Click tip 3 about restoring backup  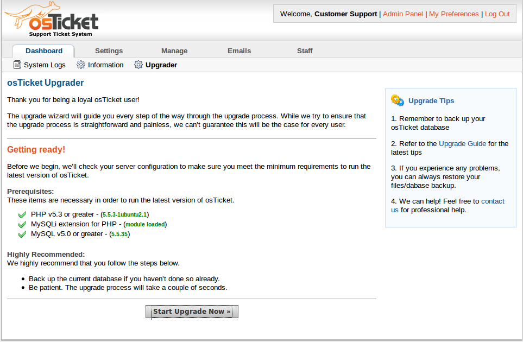(x=445, y=176)
